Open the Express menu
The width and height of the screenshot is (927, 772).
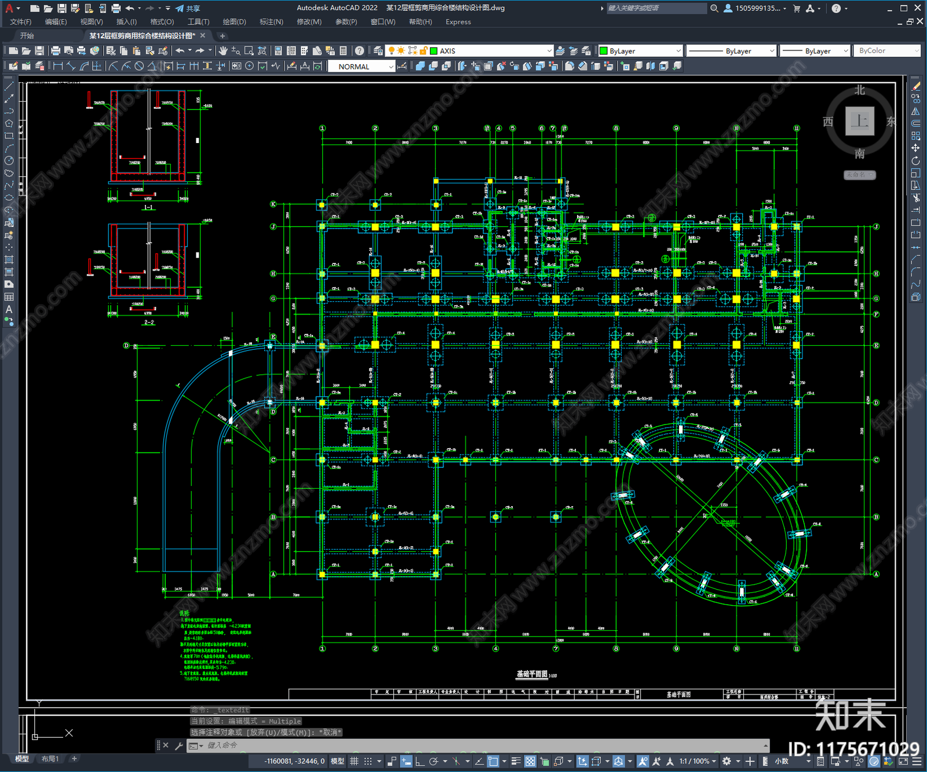coord(458,22)
